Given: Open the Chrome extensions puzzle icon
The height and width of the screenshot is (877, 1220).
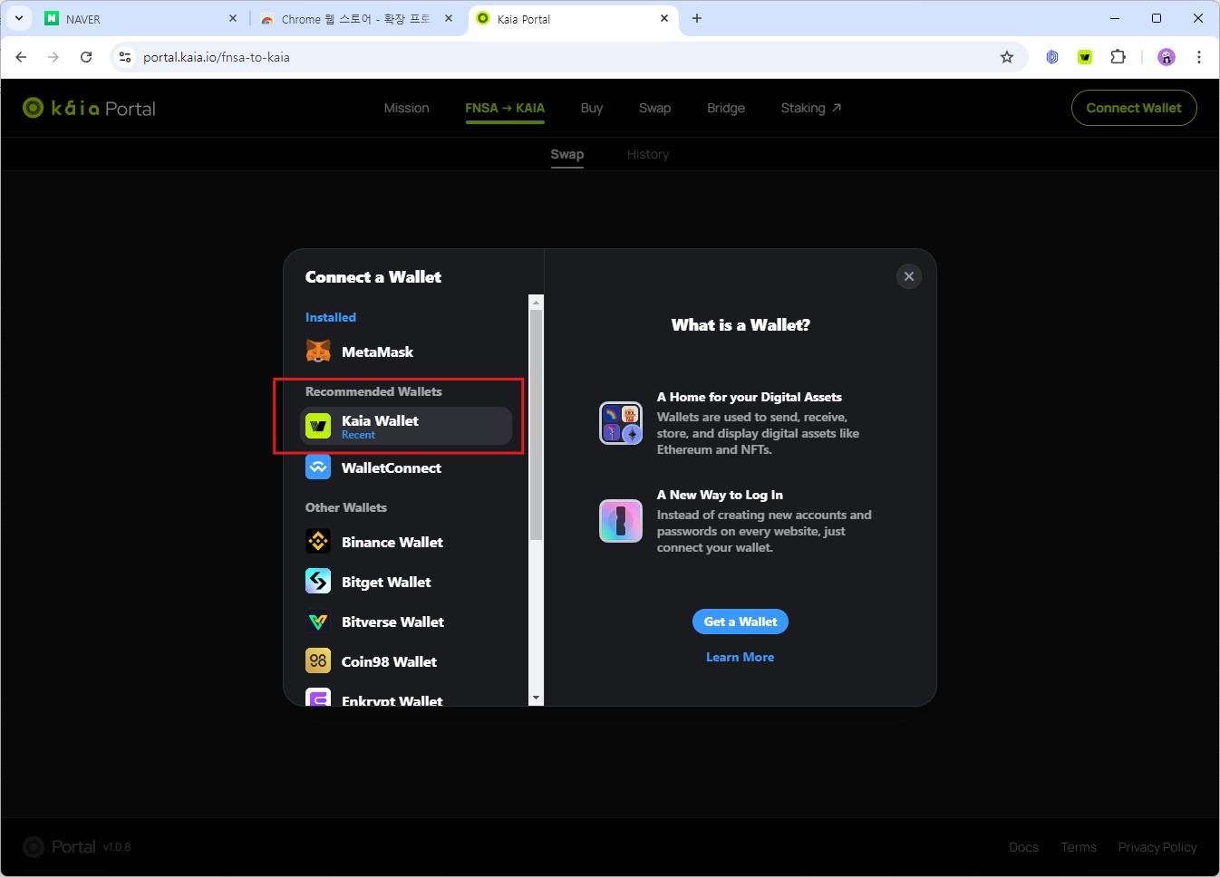Looking at the screenshot, I should pyautogui.click(x=1118, y=57).
